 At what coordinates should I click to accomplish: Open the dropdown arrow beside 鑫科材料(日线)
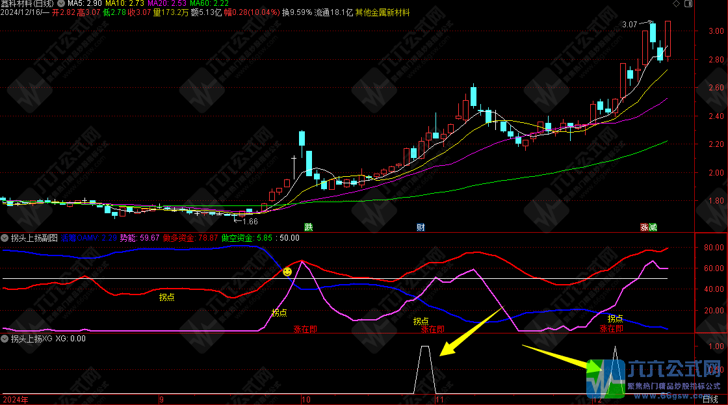[x=62, y=4]
